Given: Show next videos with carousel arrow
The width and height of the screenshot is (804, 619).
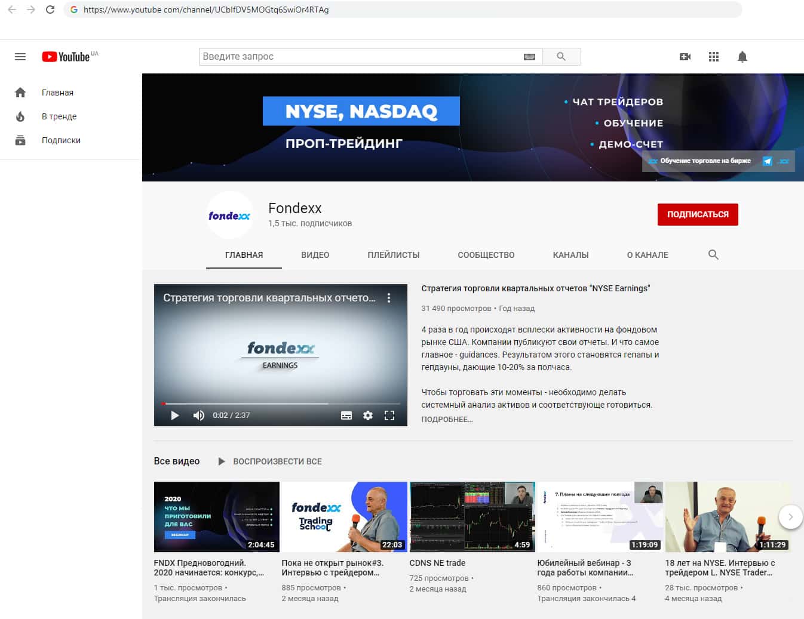Looking at the screenshot, I should coord(790,517).
